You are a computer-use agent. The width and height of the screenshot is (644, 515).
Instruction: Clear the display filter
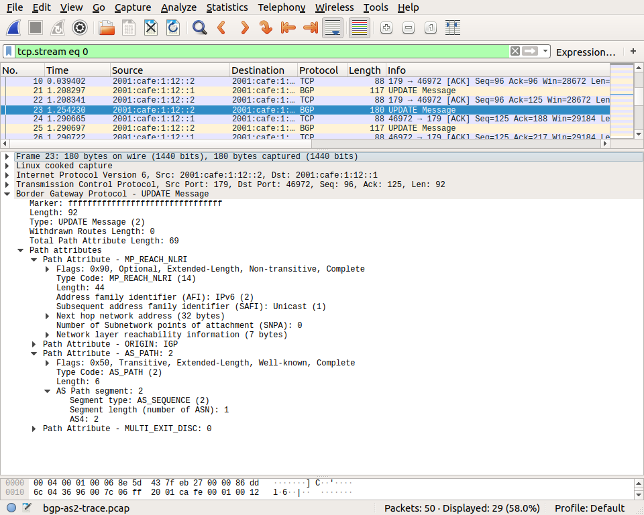(x=515, y=52)
